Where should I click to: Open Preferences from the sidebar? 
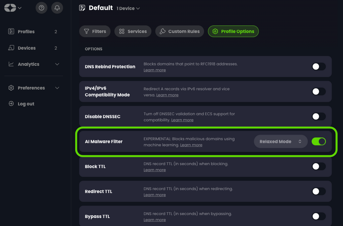31,88
